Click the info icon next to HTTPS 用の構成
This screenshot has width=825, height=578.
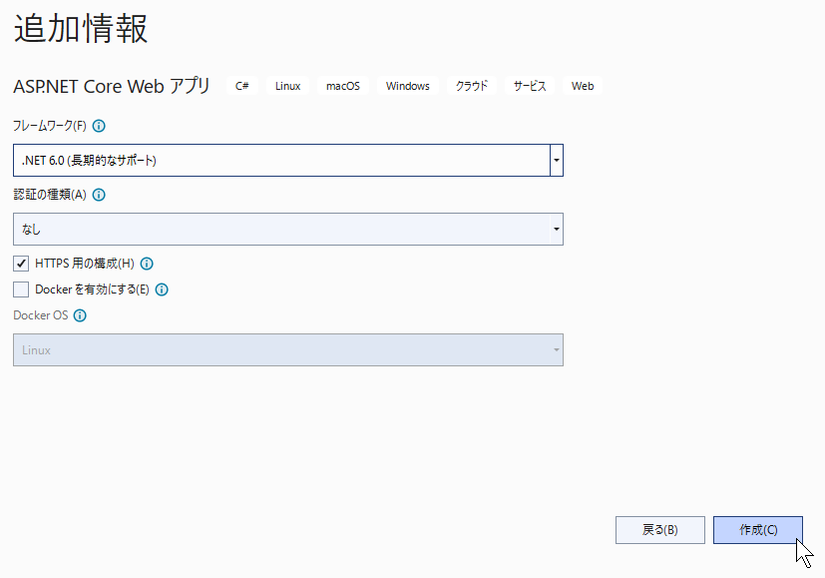pos(147,264)
